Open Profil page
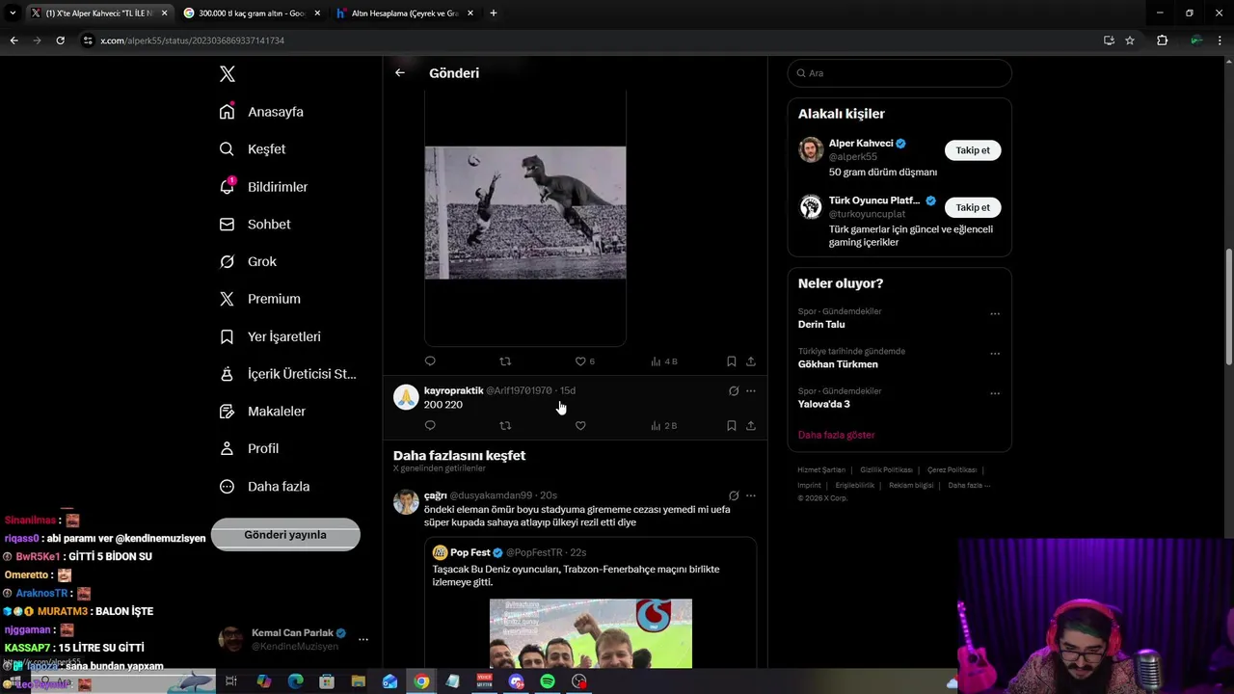The image size is (1234, 694). click(x=249, y=448)
